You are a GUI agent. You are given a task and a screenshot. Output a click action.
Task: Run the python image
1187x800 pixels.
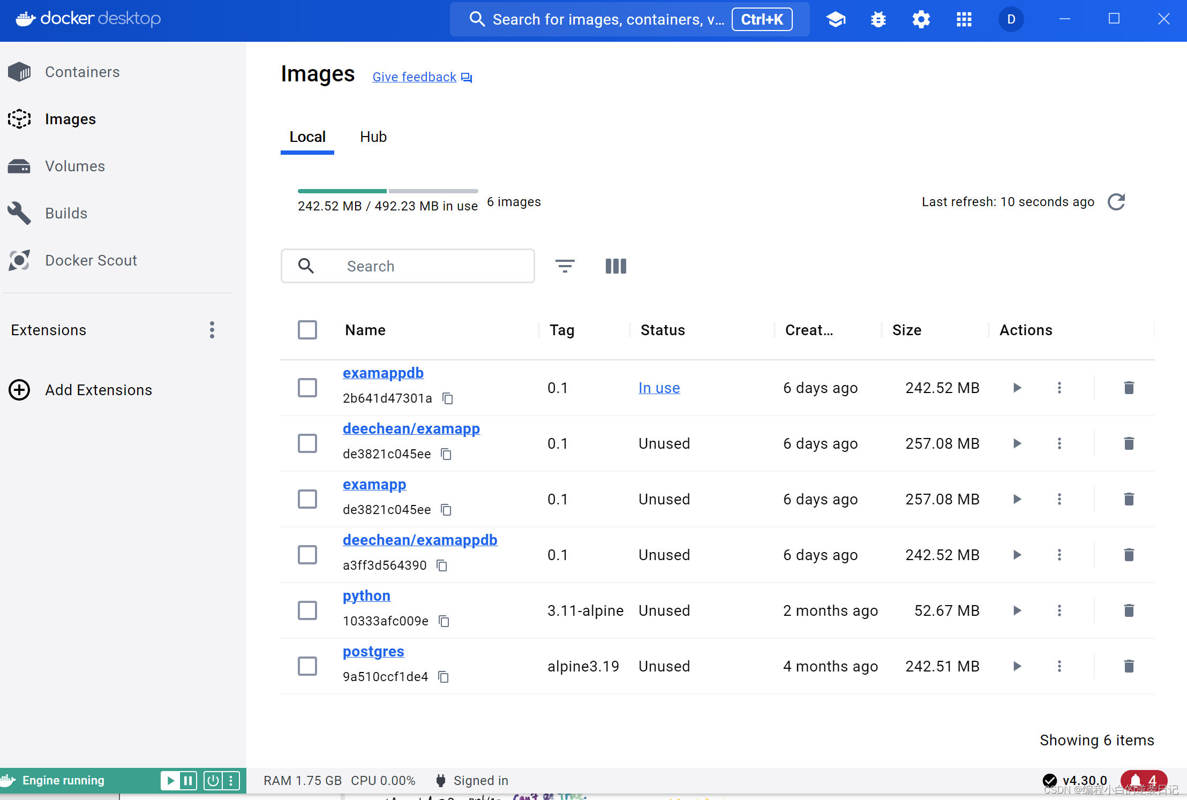click(1017, 610)
